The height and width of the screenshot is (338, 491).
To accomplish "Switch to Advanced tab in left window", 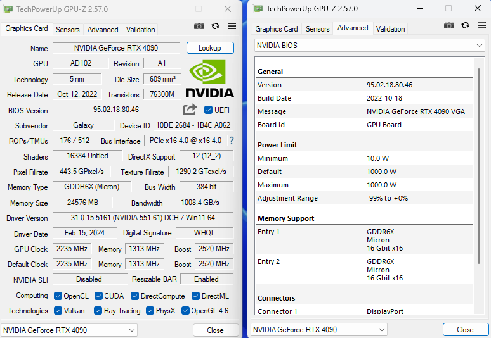I will tap(103, 30).
